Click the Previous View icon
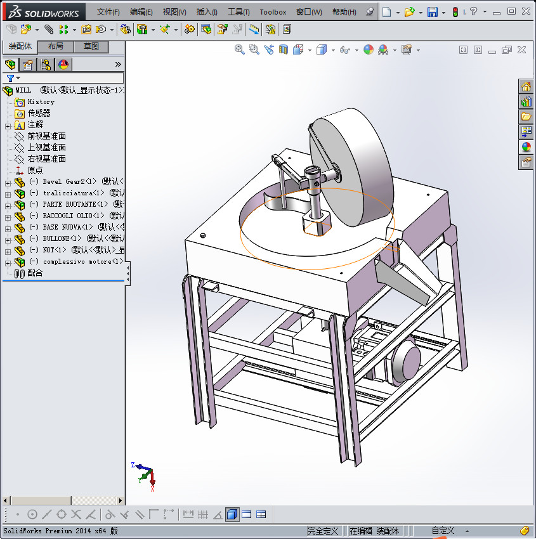Screen dimensions: 536x539 tap(269, 49)
